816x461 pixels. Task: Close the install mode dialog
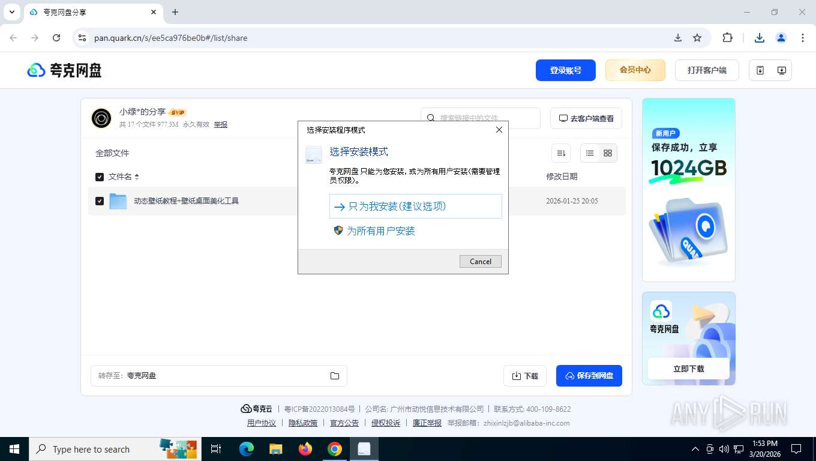point(499,130)
